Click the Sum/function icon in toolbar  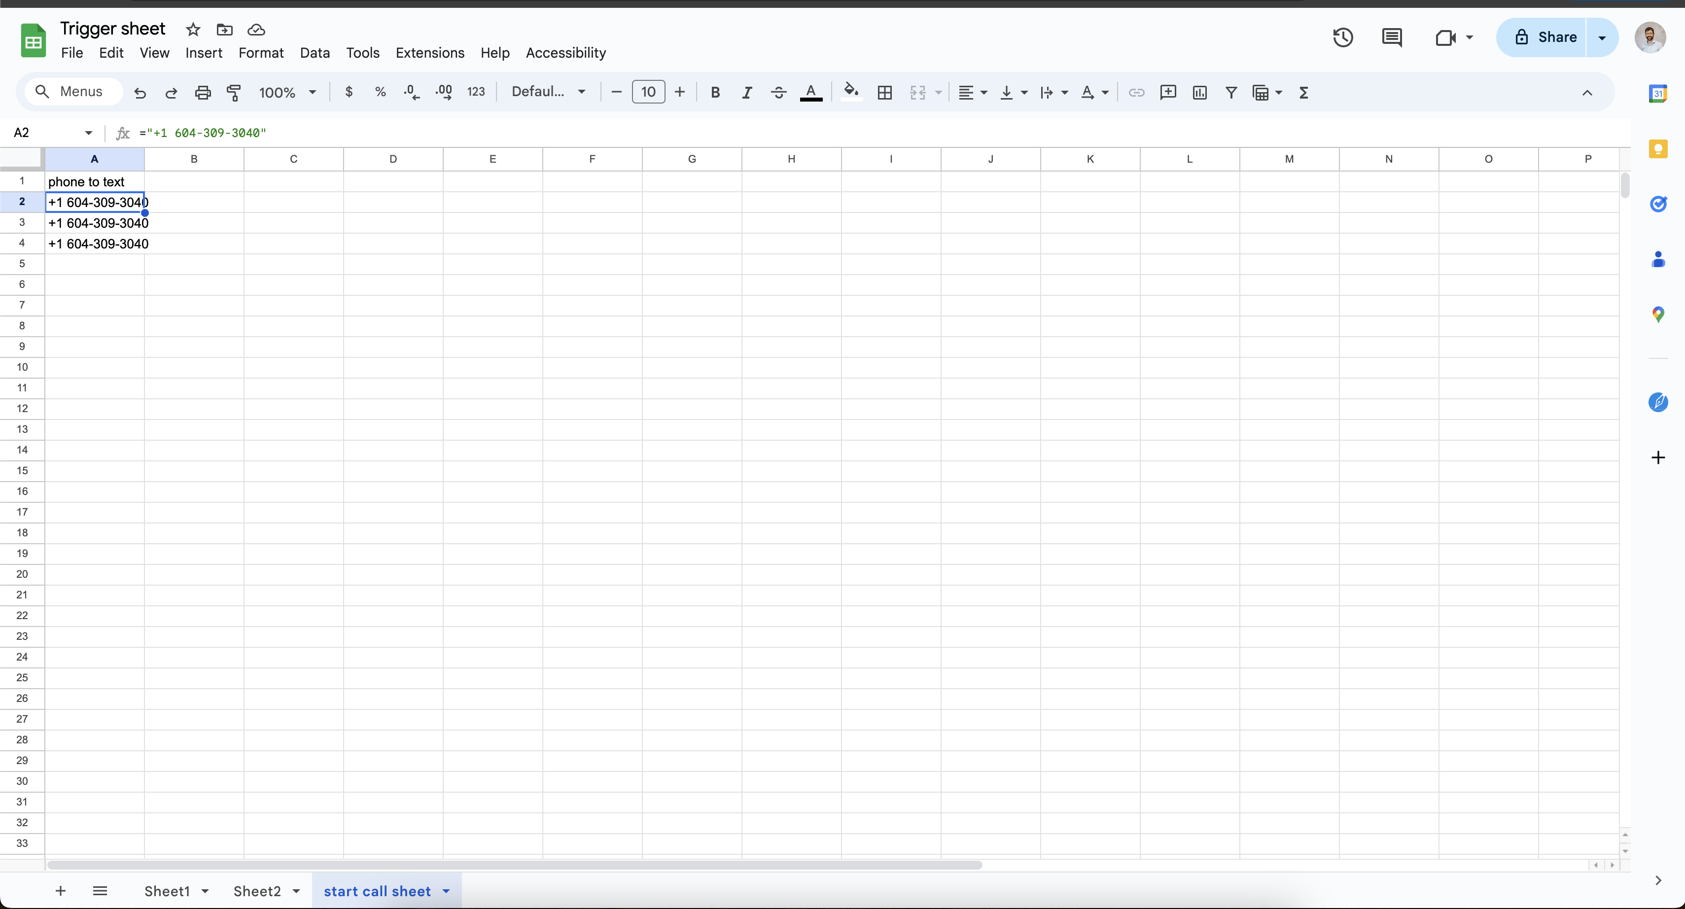point(1303,92)
